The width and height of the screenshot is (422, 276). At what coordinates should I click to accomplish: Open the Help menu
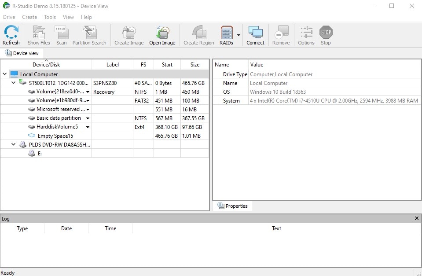pyautogui.click(x=86, y=17)
